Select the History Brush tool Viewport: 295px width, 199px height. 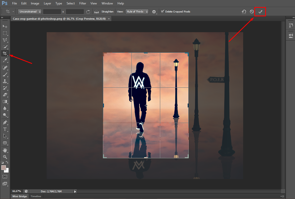(5, 88)
